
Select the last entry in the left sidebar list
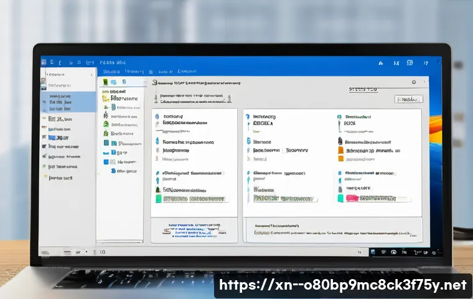(x=60, y=178)
